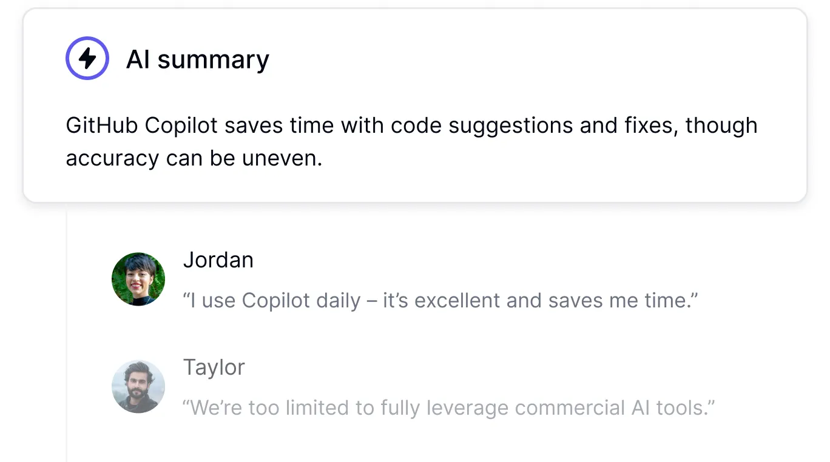The image size is (830, 462).
Task: Click Jordan's quote about using Copilot daily
Action: point(440,300)
